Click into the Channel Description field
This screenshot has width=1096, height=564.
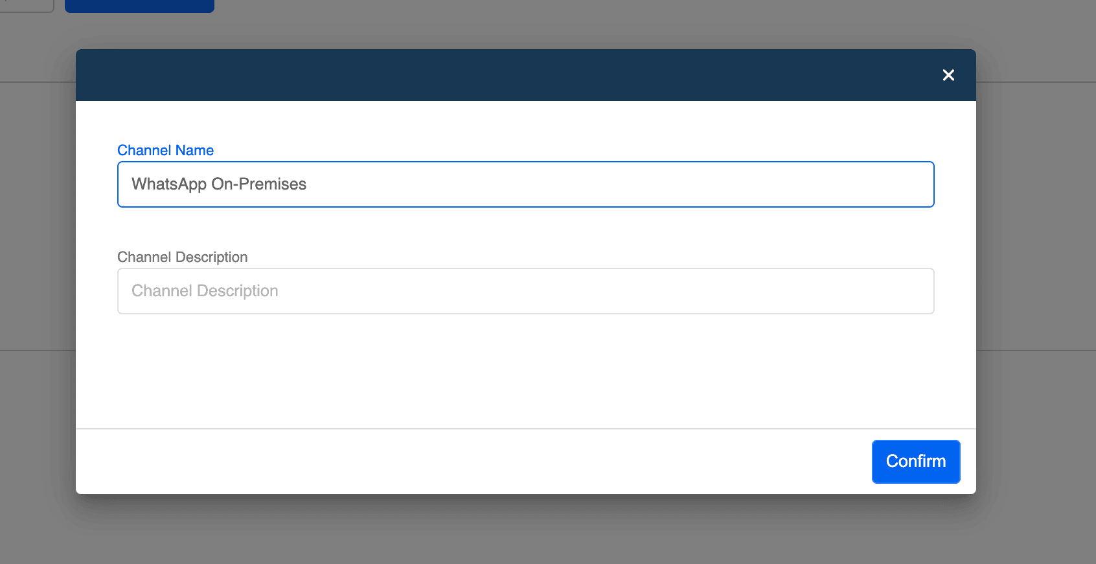(525, 291)
